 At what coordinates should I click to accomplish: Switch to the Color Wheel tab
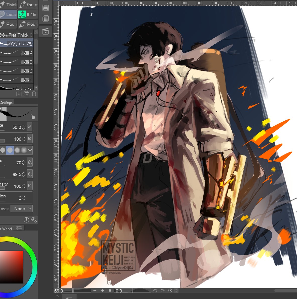coord(6,229)
